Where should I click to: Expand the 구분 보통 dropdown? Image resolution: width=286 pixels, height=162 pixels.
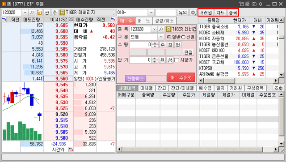pos(161,37)
